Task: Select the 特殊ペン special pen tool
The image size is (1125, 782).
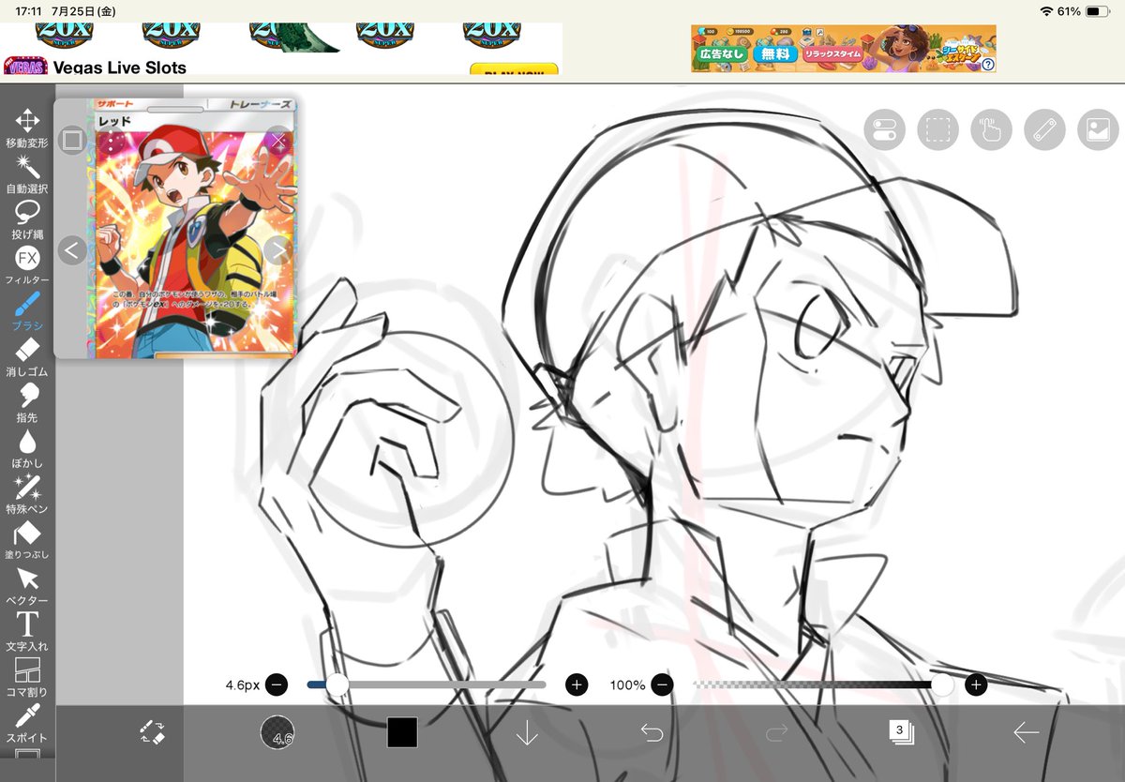Action: [27, 495]
